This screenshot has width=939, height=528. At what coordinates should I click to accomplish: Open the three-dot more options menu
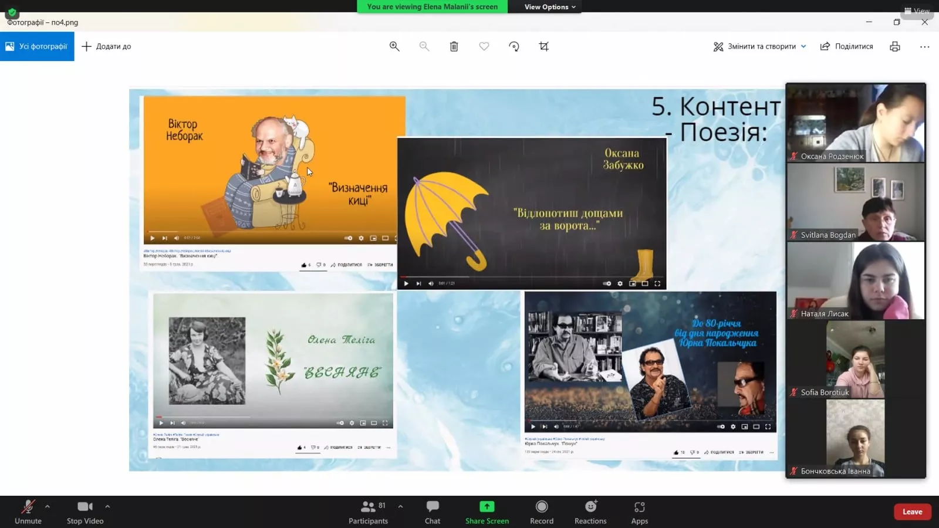(x=924, y=46)
